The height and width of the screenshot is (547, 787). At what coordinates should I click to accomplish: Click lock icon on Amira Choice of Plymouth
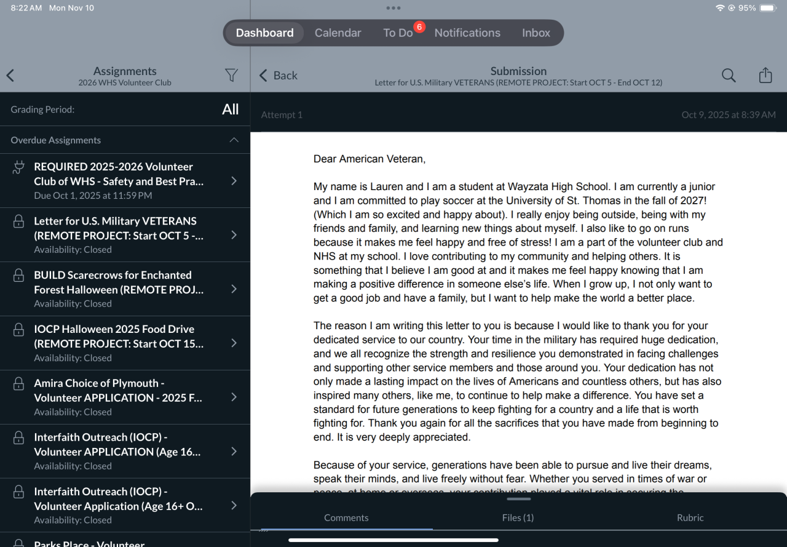coord(18,384)
